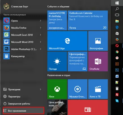Open the Xbox tile
Viewport: 123px width, 115px height.
(57, 89)
